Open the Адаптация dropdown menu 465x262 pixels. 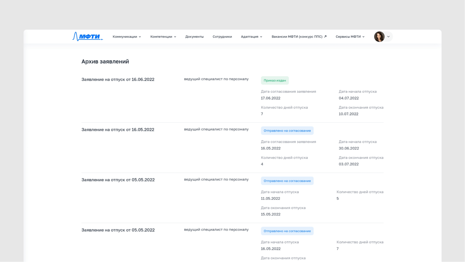coord(251,36)
